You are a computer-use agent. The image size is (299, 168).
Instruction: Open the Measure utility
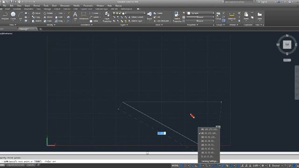(x=232, y=16)
